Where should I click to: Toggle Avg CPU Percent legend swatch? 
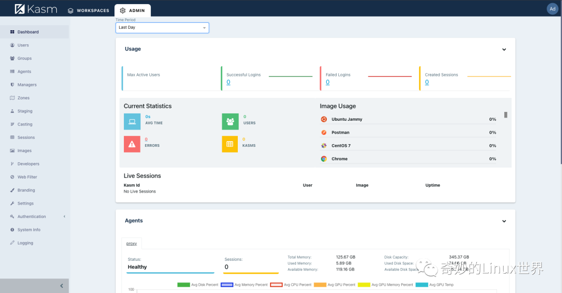point(276,285)
